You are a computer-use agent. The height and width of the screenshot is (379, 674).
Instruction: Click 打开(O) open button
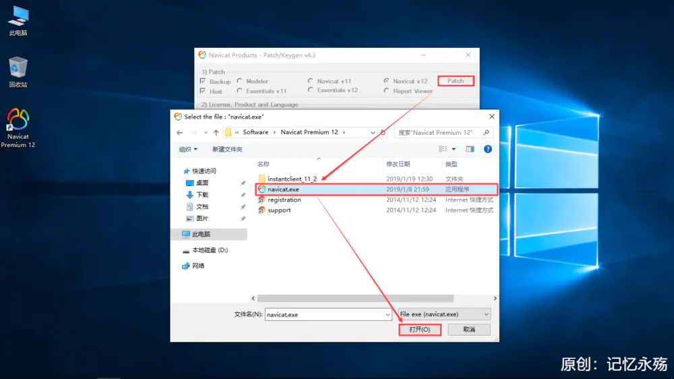point(419,330)
